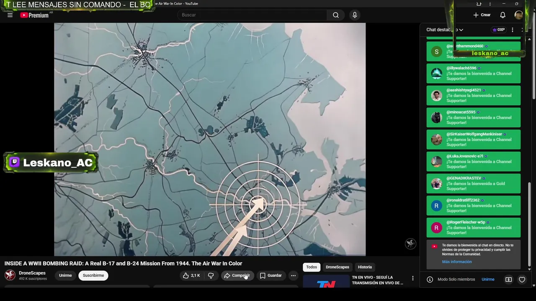Click the Suscribirme button
536x301 pixels.
pos(93,275)
